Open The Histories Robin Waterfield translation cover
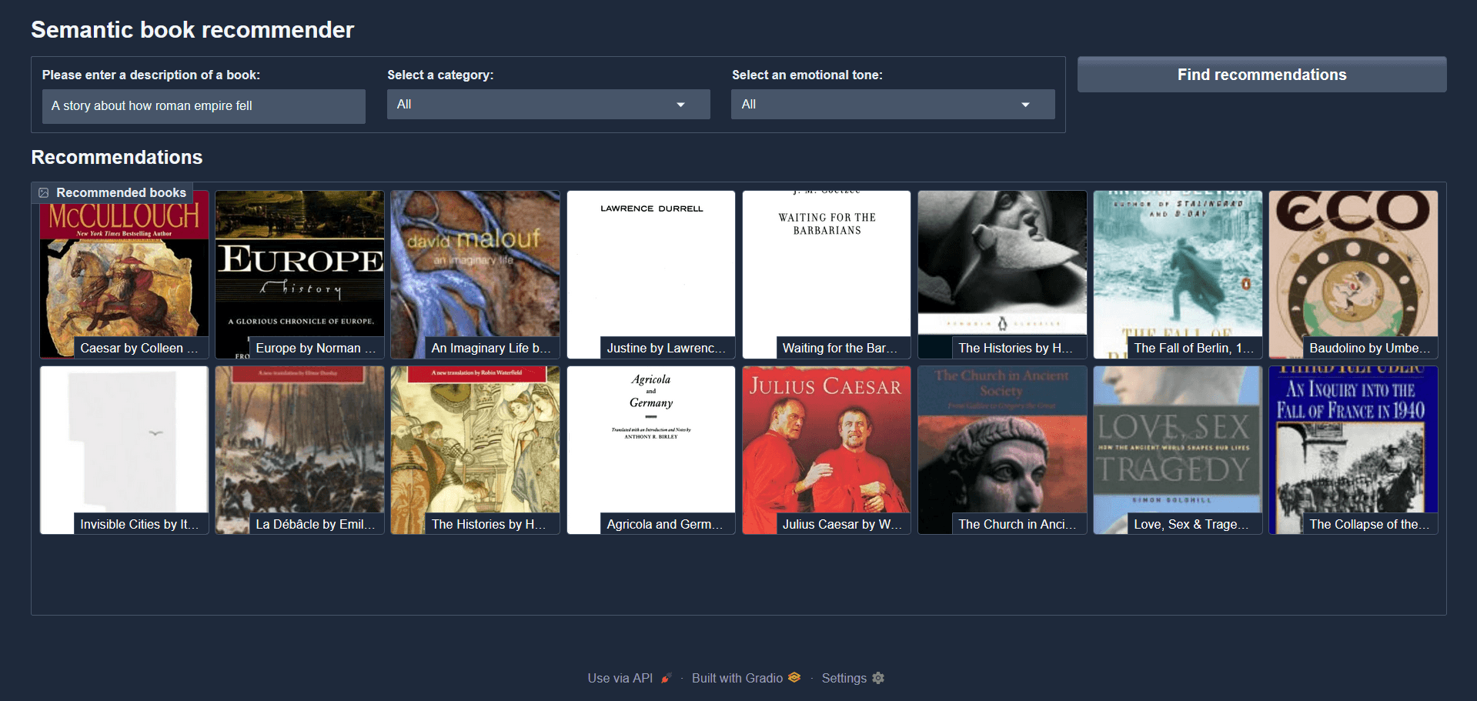The height and width of the screenshot is (701, 1477). click(475, 450)
